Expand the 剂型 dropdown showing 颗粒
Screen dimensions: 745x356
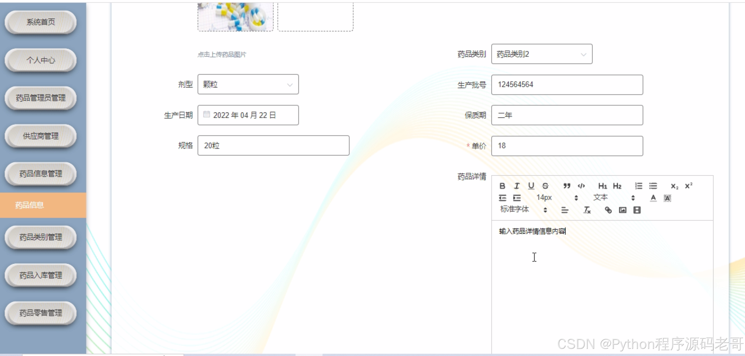tap(248, 85)
